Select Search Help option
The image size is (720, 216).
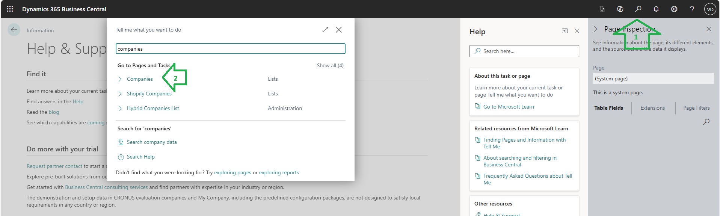pyautogui.click(x=141, y=157)
